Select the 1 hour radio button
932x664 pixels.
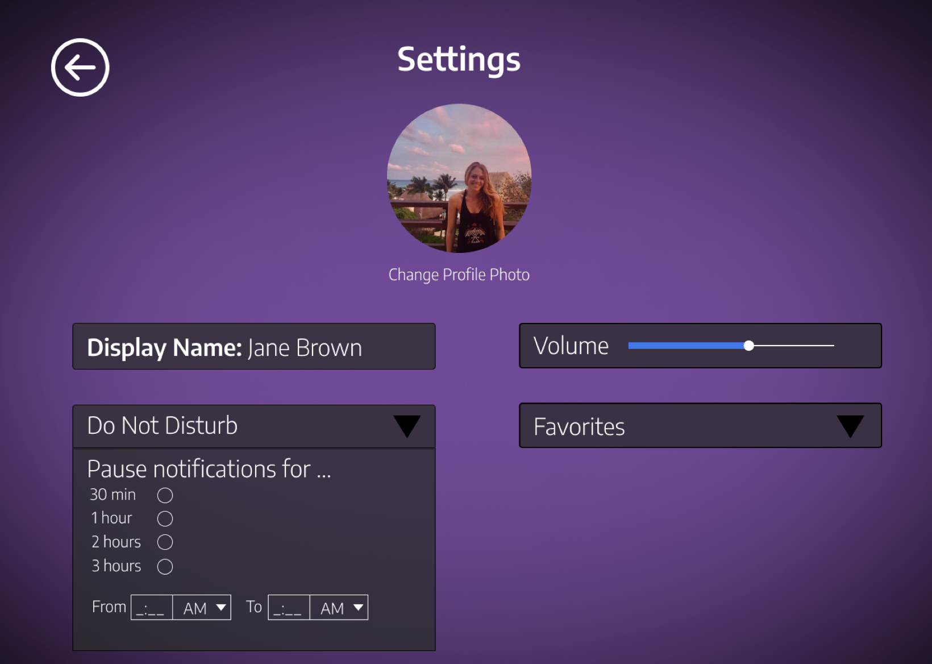point(165,518)
